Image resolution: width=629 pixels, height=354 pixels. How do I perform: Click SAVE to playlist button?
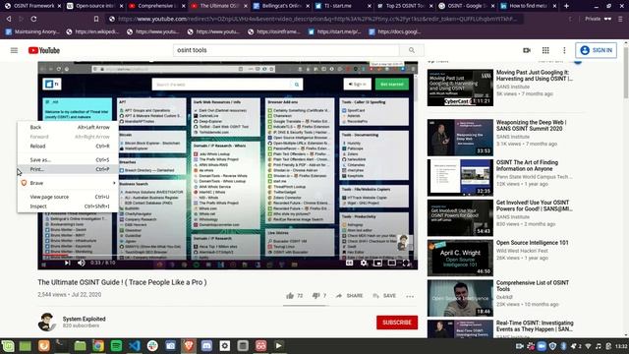click(384, 296)
